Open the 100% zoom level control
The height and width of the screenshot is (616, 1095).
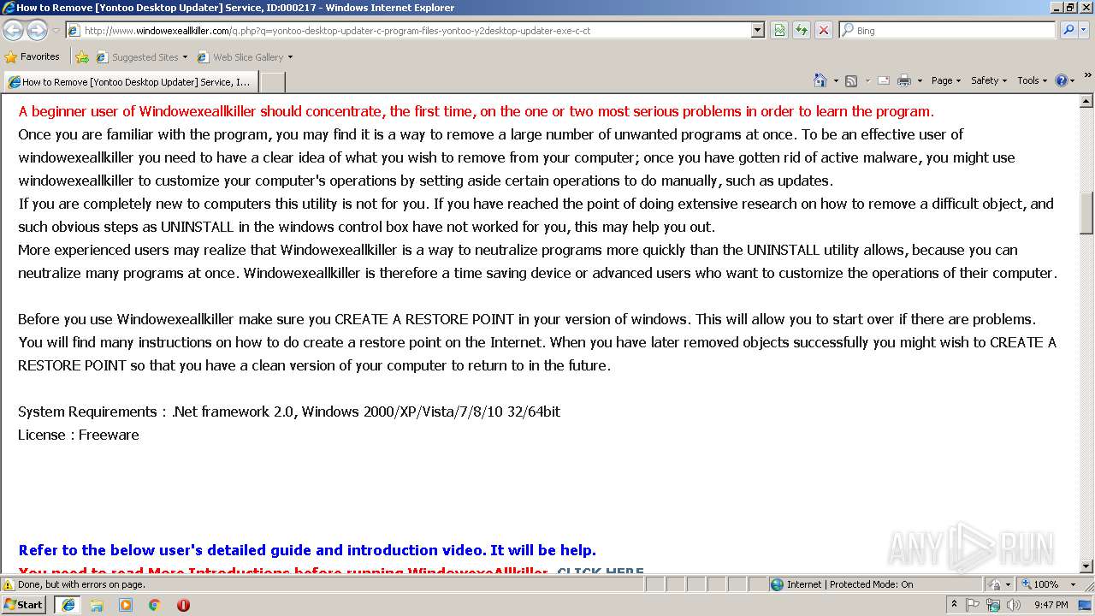1048,584
